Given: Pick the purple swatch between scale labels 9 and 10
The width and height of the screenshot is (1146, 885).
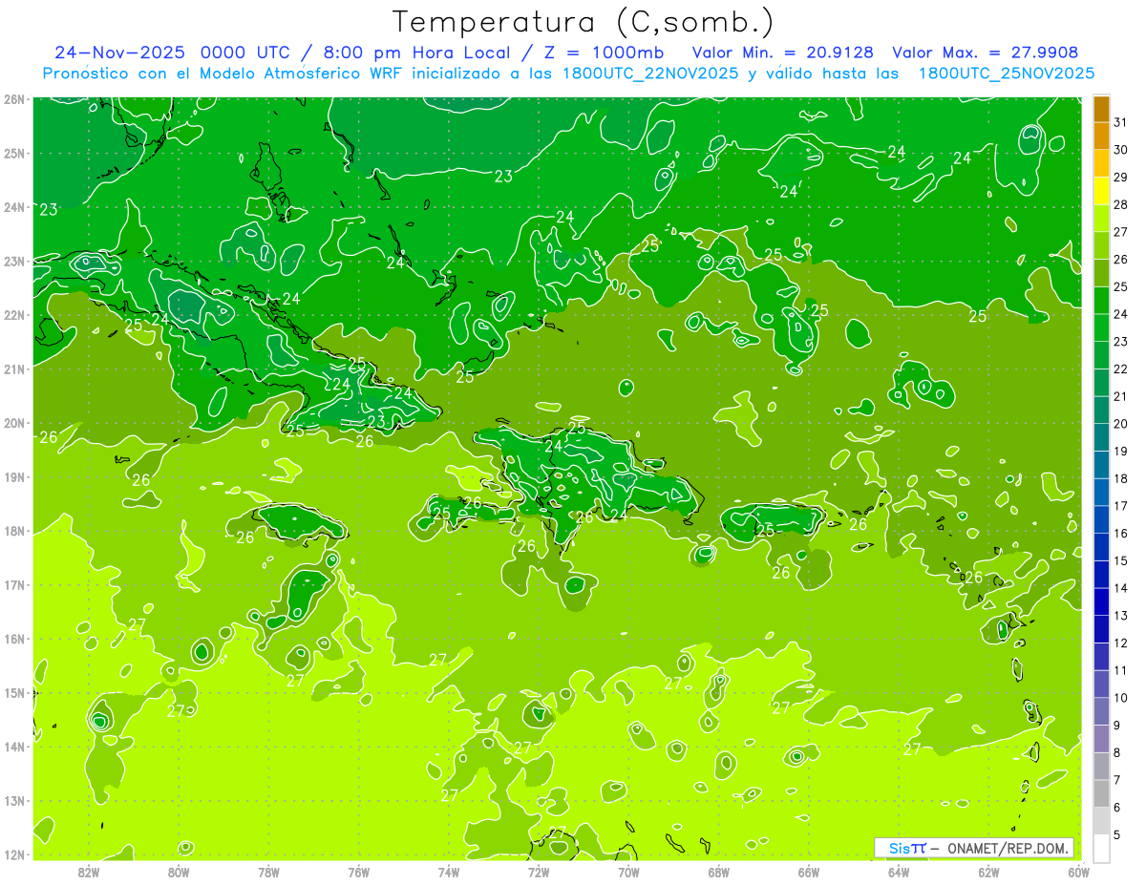Looking at the screenshot, I should click(x=1101, y=711).
